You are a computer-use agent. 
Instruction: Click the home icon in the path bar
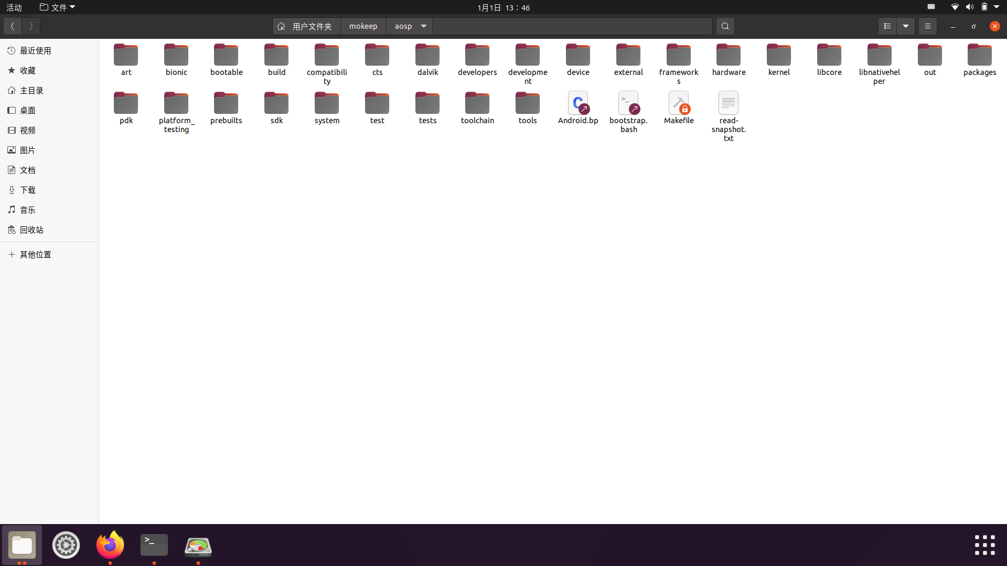[281, 26]
